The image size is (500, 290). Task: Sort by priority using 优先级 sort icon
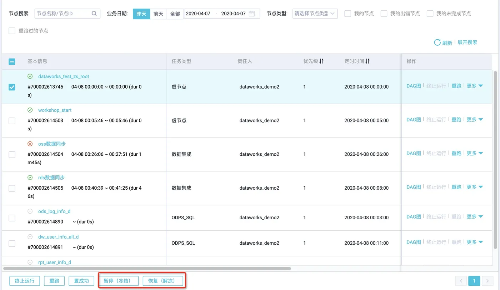321,61
